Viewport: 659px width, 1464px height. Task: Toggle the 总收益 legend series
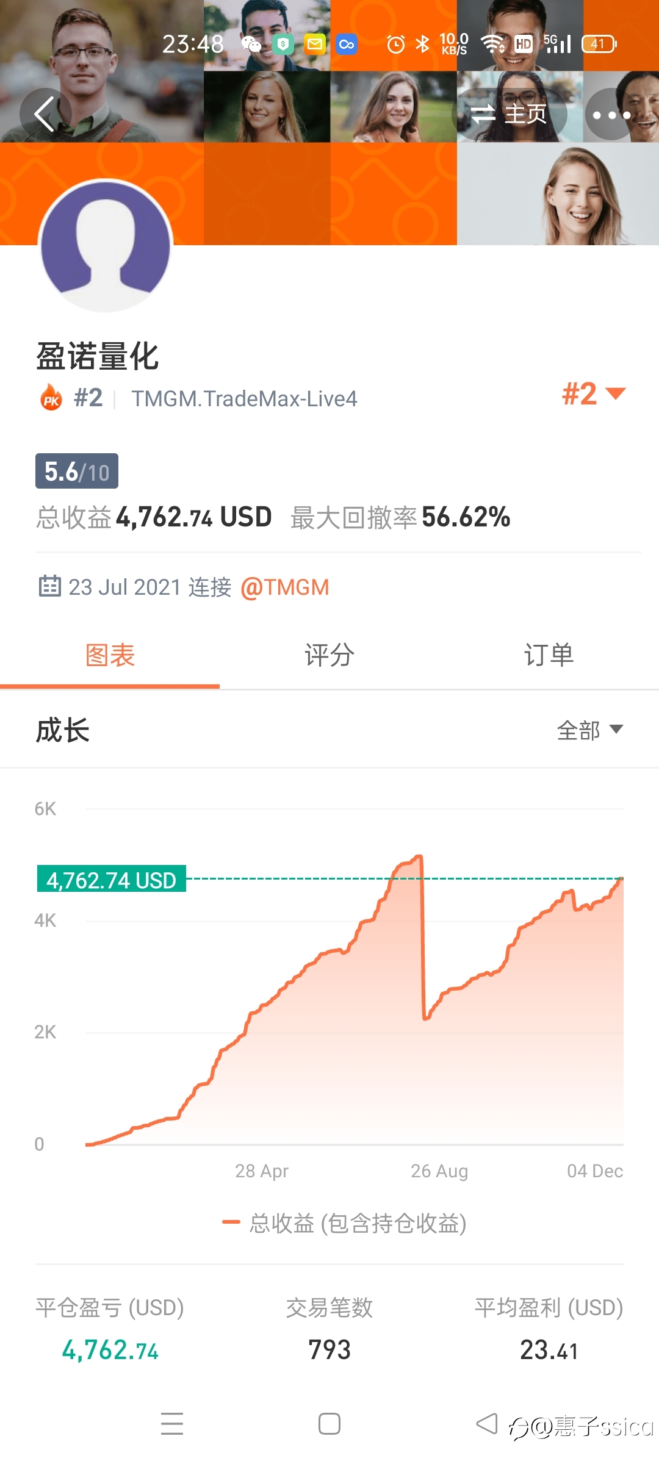point(345,1223)
